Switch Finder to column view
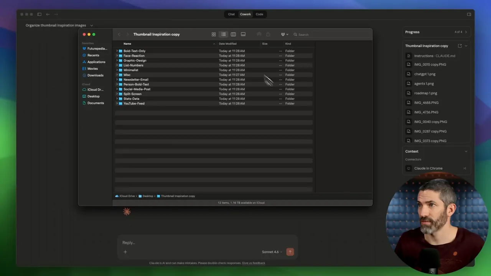Image resolution: width=491 pixels, height=276 pixels. [x=233, y=34]
